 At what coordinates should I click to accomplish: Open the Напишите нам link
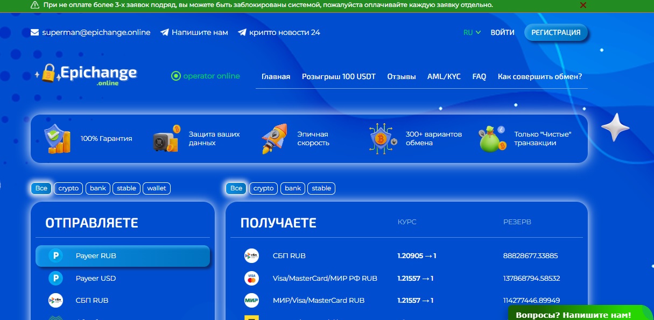tap(200, 32)
